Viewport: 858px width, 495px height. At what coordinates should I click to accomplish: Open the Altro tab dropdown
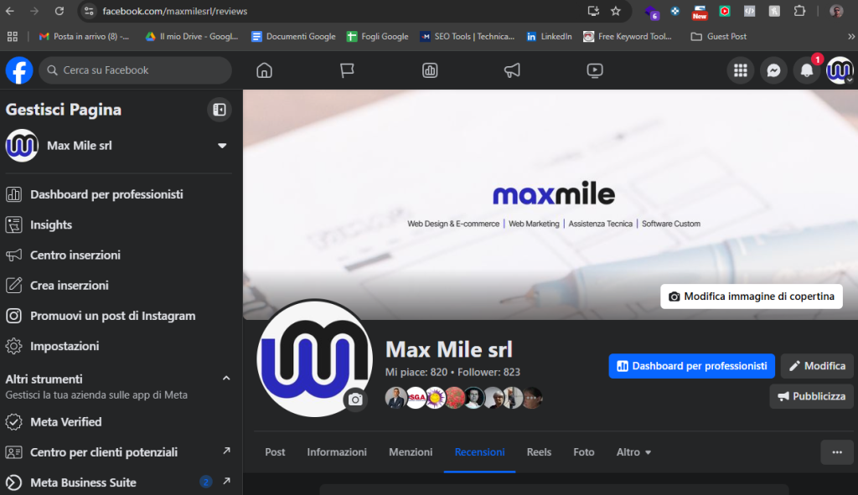click(633, 452)
